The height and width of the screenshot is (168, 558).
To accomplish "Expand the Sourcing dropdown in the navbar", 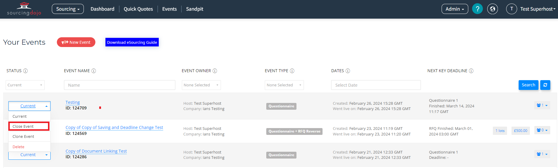I will 68,9.
